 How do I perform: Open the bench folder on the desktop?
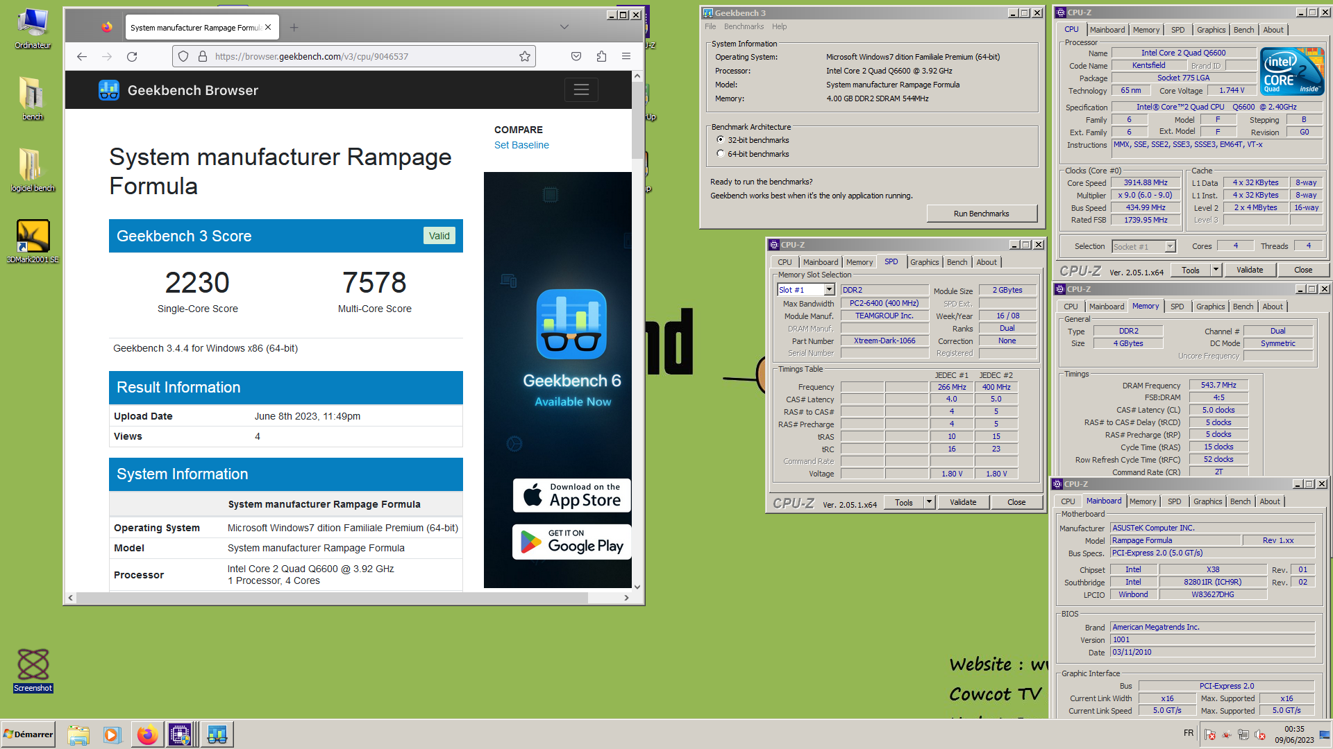[x=33, y=98]
